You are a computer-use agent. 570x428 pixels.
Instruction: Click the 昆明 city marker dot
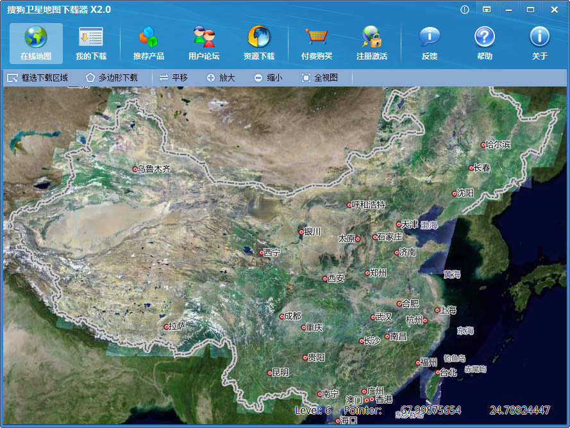tap(270, 373)
